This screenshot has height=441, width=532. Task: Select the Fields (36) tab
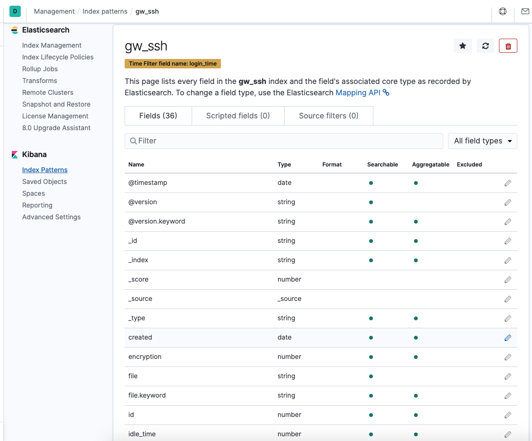coord(158,116)
